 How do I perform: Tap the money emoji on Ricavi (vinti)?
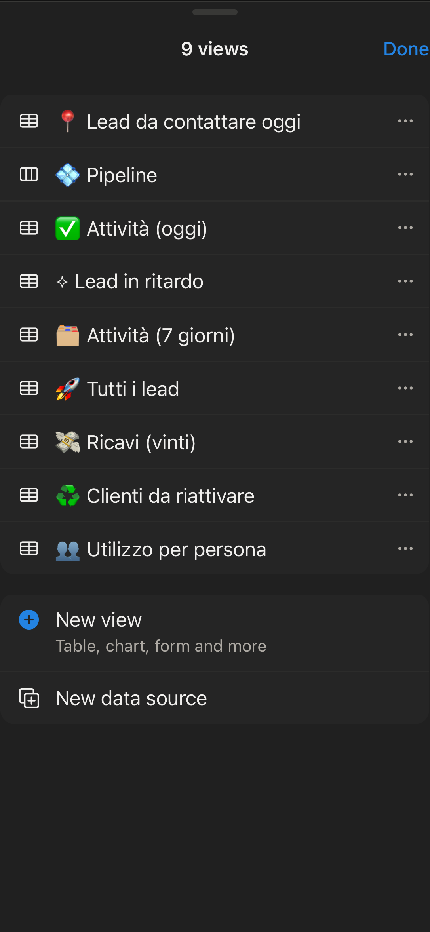point(68,442)
